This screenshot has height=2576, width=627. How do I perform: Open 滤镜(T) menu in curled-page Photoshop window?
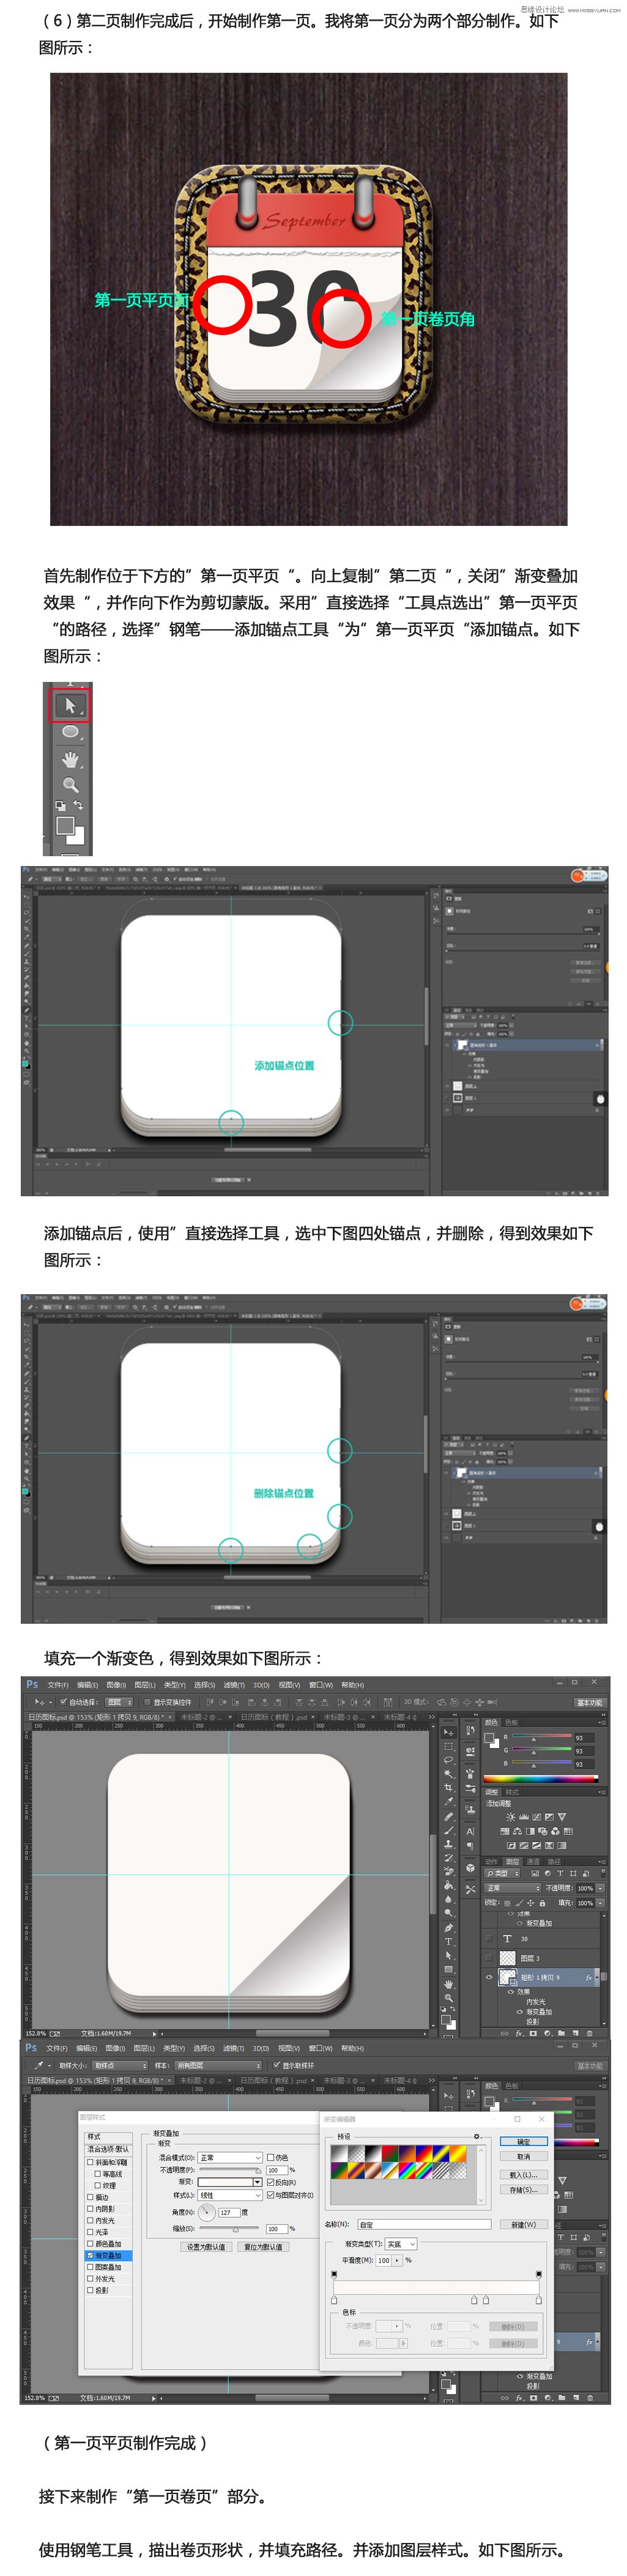coord(234,1685)
